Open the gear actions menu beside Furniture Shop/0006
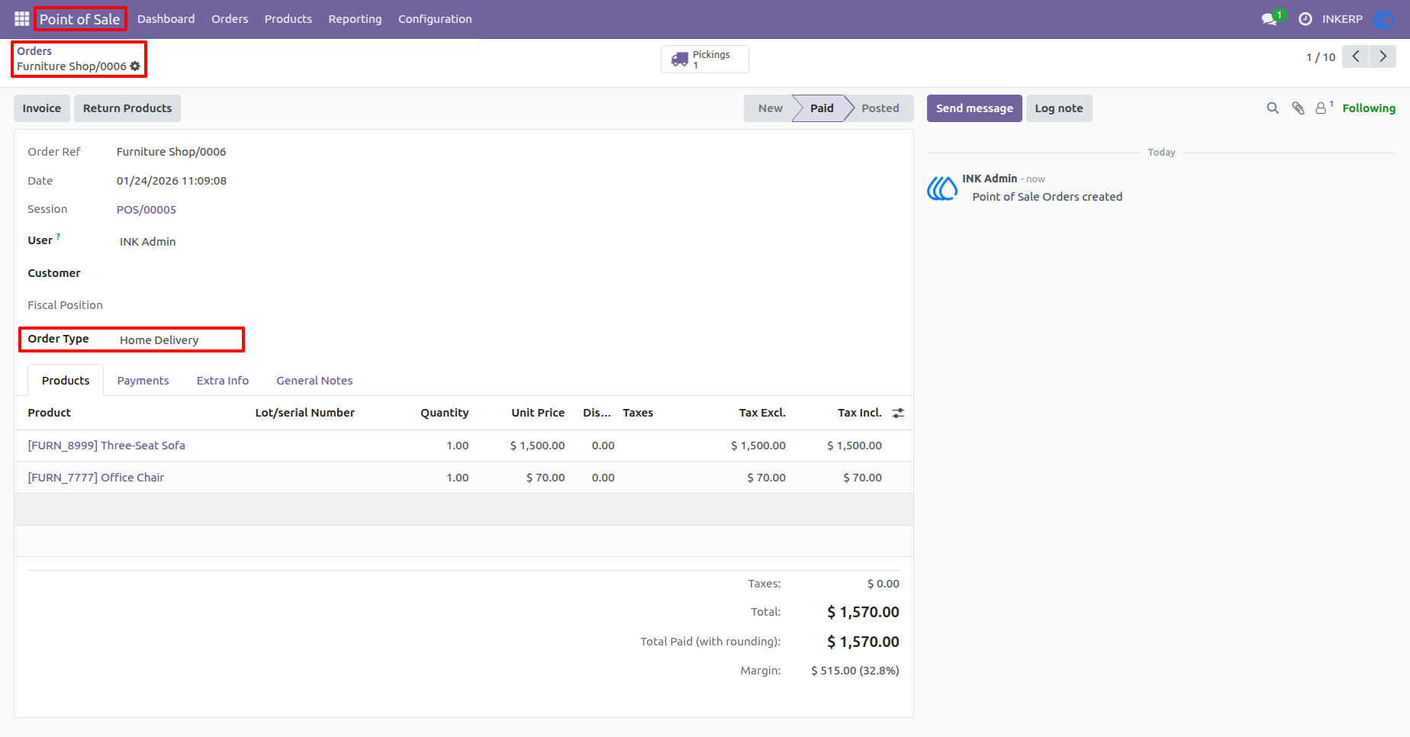The image size is (1410, 737). 136,66
